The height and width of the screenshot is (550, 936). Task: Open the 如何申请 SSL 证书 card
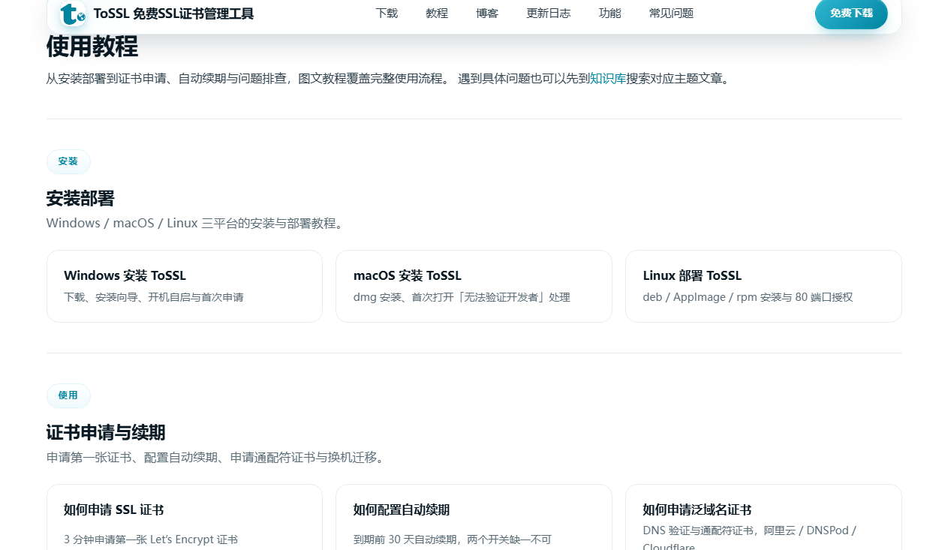click(185, 517)
